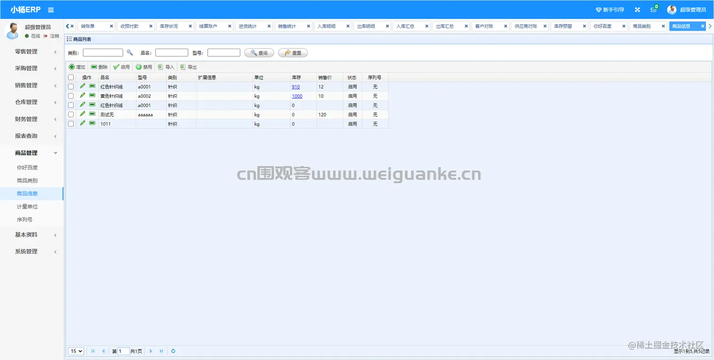Collapse the 商品管理 sidebar menu

[x=32, y=153]
